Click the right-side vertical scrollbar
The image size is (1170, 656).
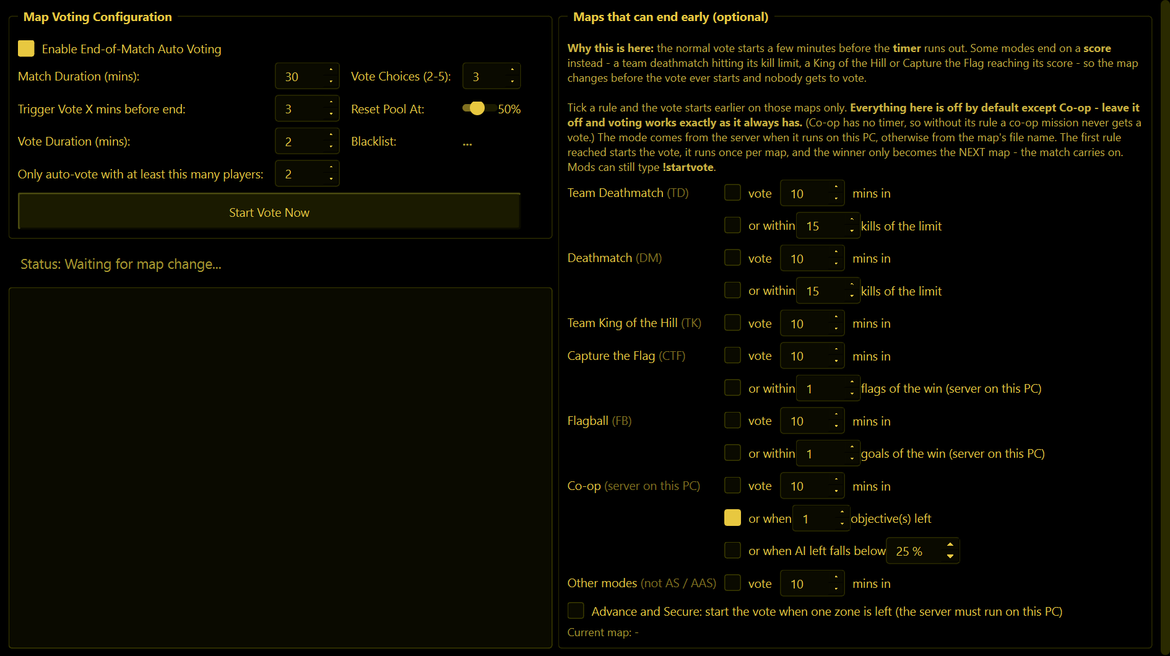pos(1165,328)
